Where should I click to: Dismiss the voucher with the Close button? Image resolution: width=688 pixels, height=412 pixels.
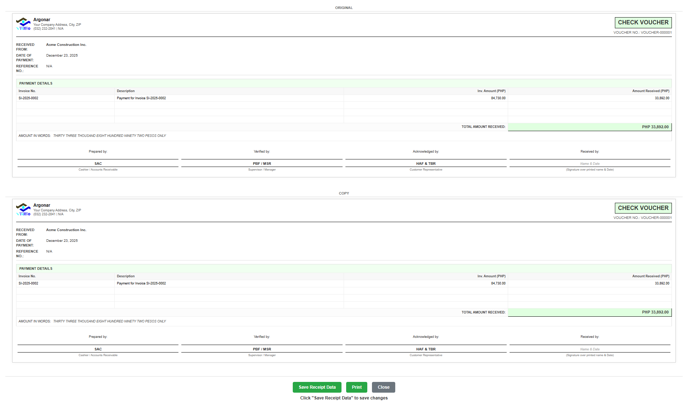(383, 387)
